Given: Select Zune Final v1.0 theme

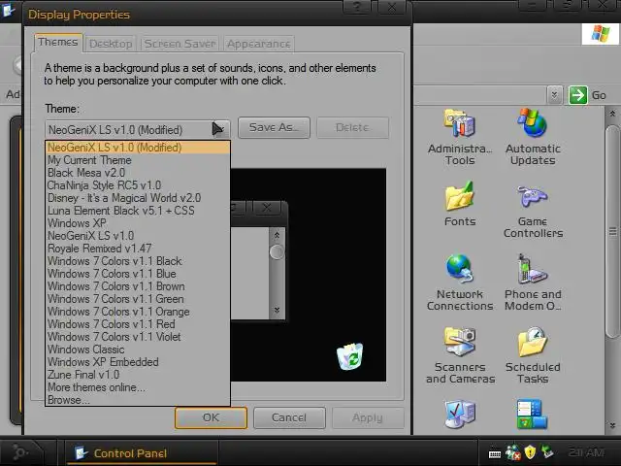Looking at the screenshot, I should point(138,375).
